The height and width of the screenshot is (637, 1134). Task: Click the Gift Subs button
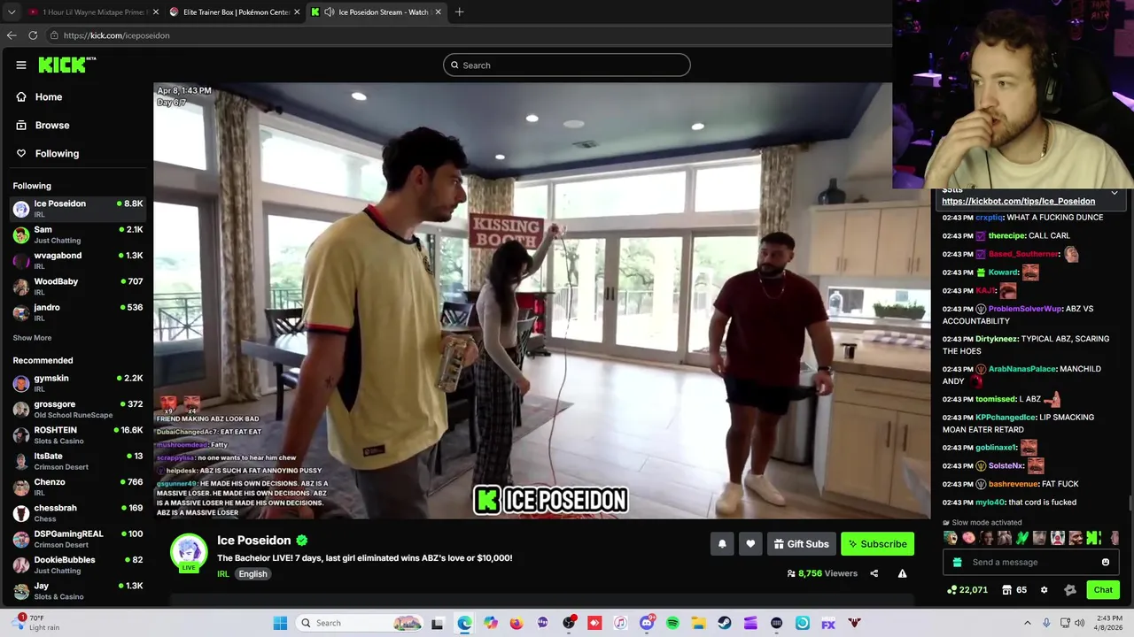tap(801, 544)
